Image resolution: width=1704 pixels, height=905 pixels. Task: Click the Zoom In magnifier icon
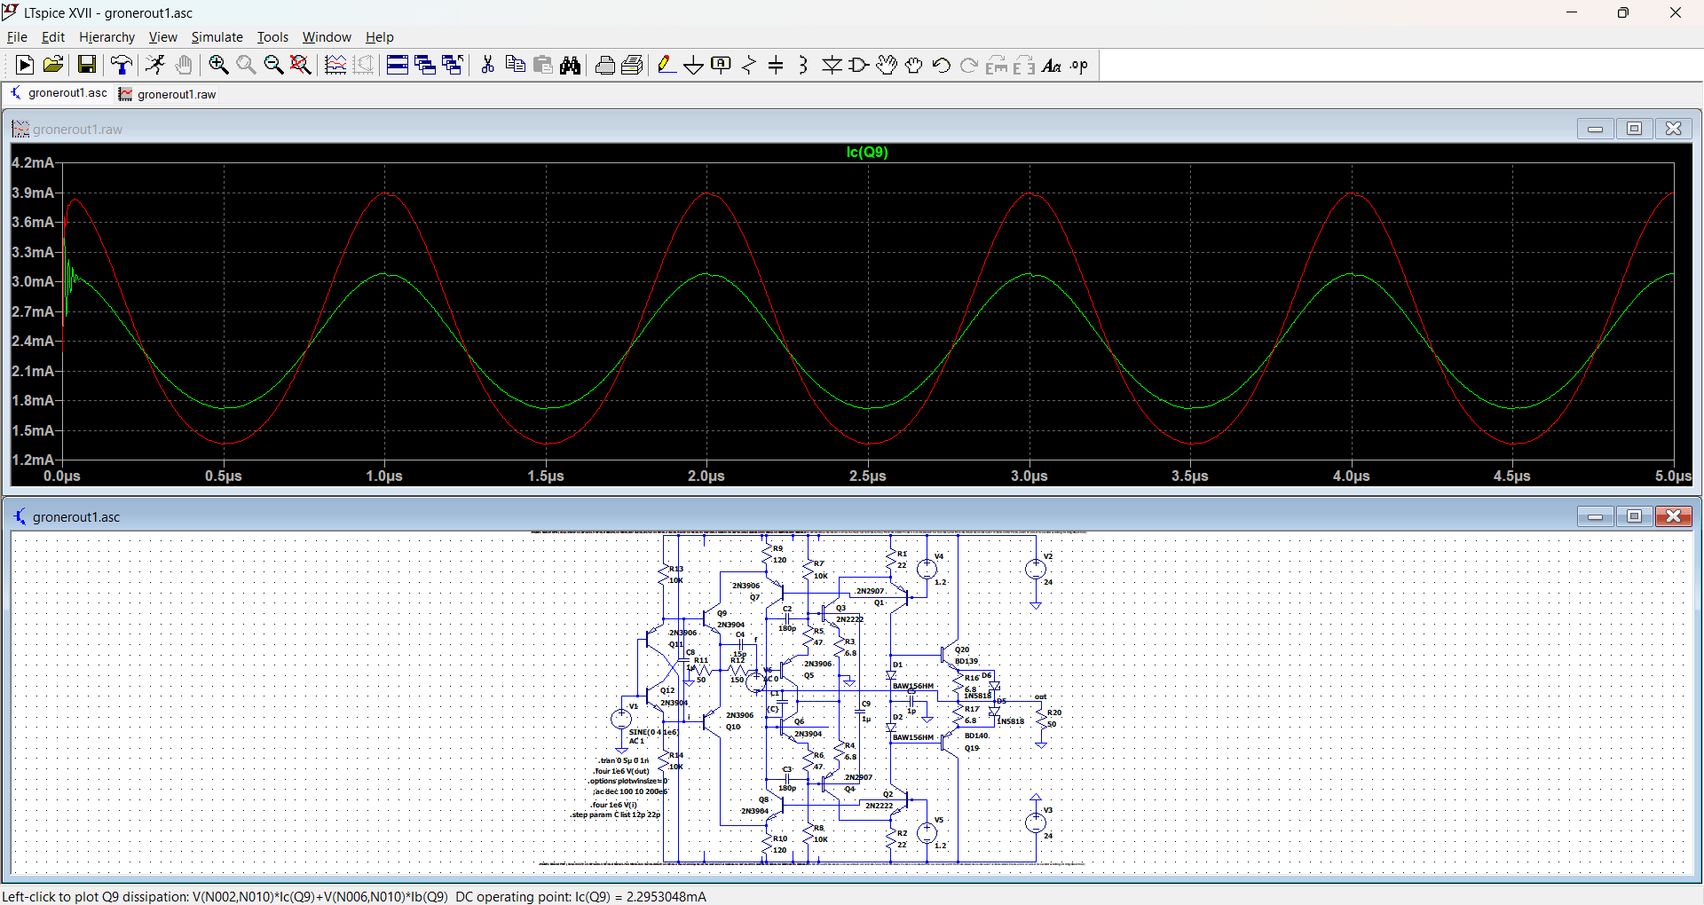click(218, 65)
